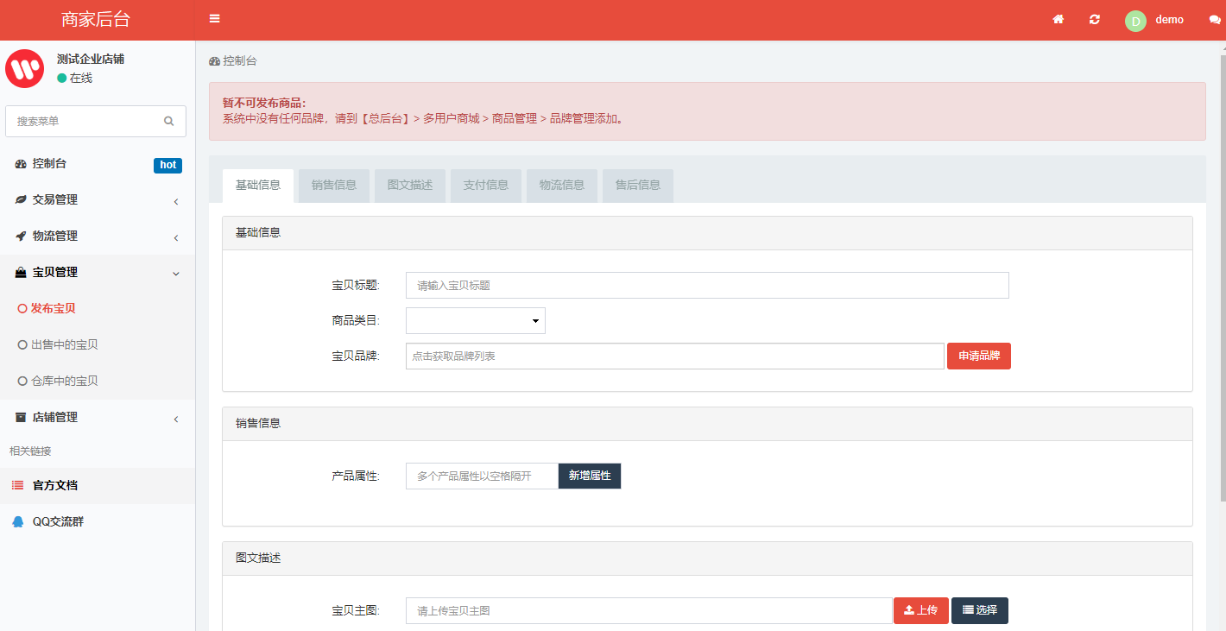Click the 相关链接 section label
The image size is (1226, 631).
[x=30, y=451]
